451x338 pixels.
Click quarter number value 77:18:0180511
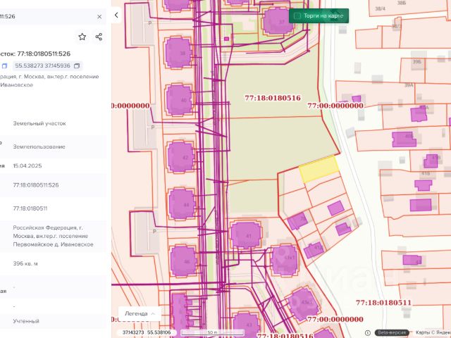pos(30,208)
